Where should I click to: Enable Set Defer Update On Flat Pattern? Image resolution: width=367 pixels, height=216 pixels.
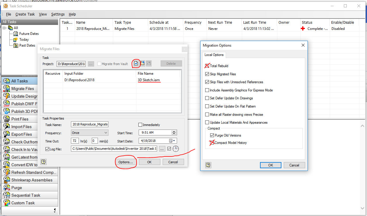coord(207,106)
